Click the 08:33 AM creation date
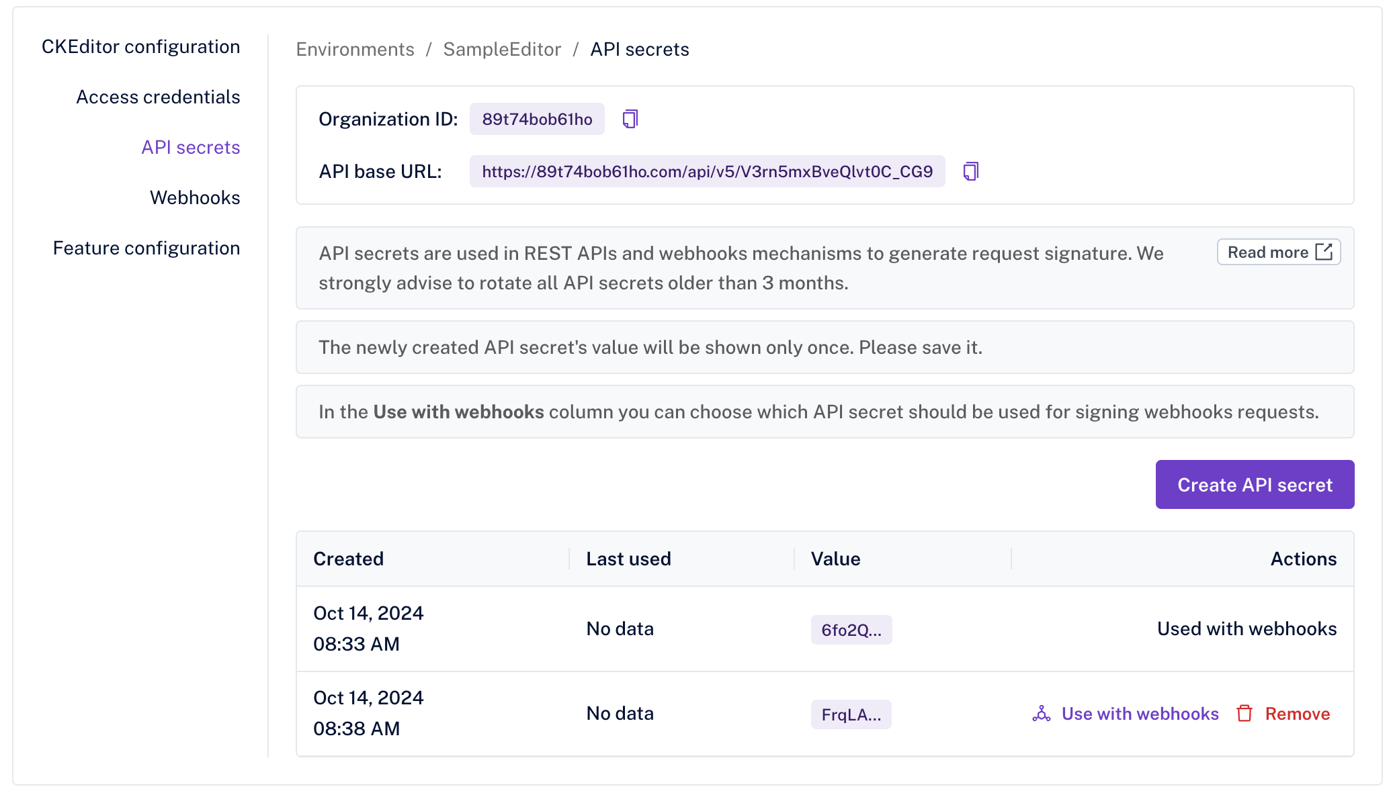The image size is (1391, 795). 368,628
